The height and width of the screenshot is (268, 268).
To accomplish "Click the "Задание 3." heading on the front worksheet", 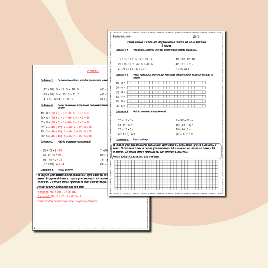I will pyautogui.click(x=122, y=111).
